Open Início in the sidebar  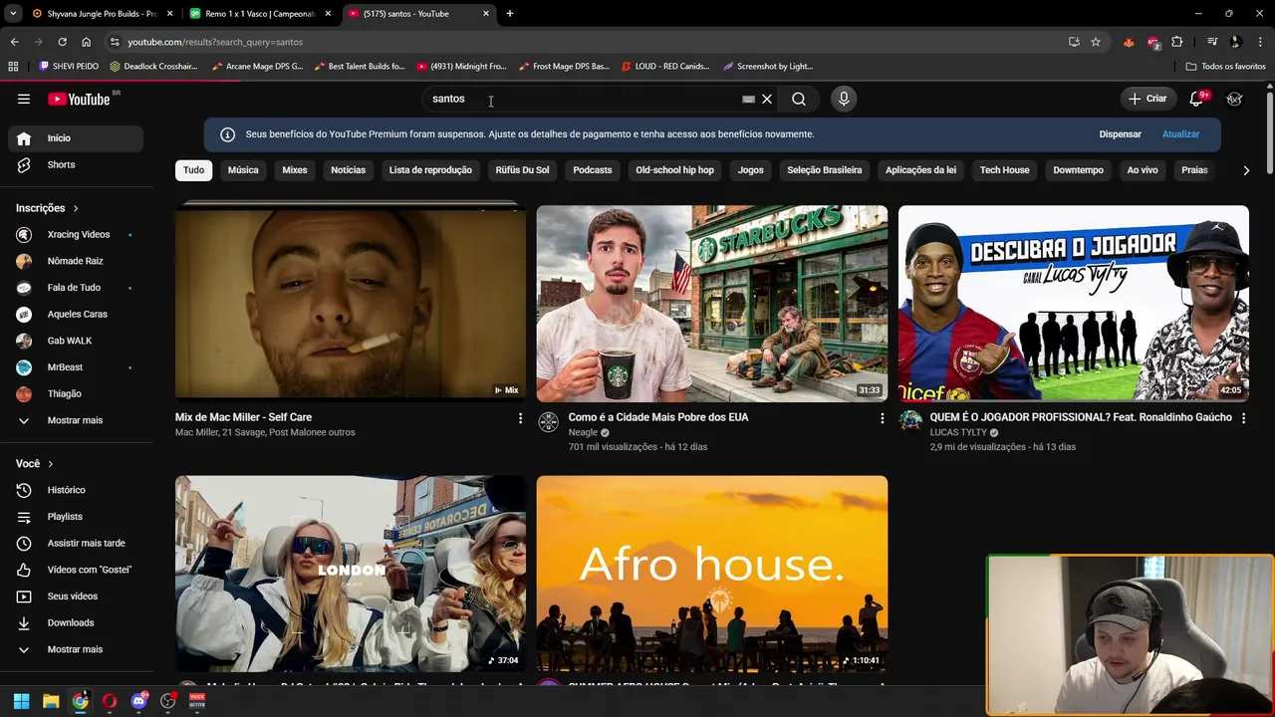[x=76, y=138]
